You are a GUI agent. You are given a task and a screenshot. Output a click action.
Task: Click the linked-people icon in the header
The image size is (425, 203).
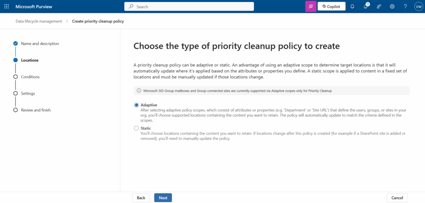tap(379, 7)
